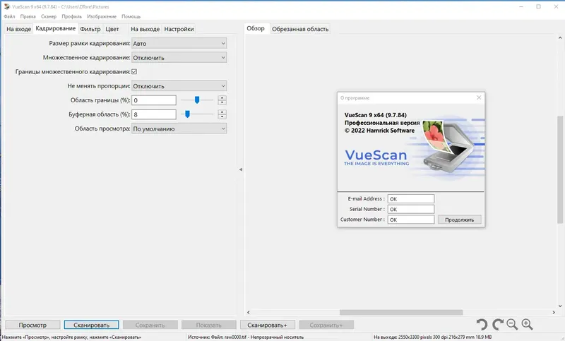Viewport: 565px width, 341px height.
Task: Open Множественное кадрирование dropdown
Action: point(179,58)
